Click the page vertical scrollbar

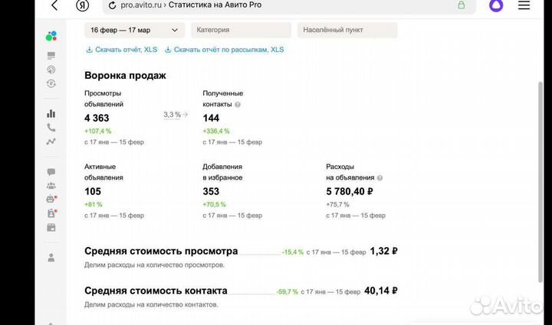click(540, 181)
